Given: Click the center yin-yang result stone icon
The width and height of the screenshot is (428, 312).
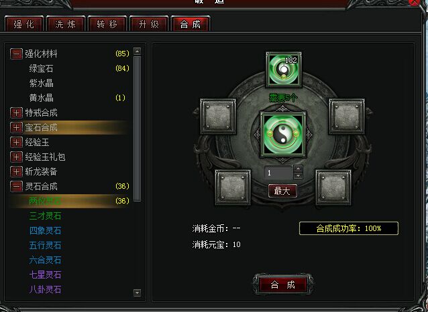Looking at the screenshot, I should (283, 135).
